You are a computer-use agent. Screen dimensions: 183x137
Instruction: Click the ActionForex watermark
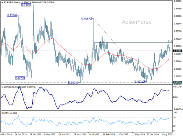pyautogui.click(x=136, y=22)
